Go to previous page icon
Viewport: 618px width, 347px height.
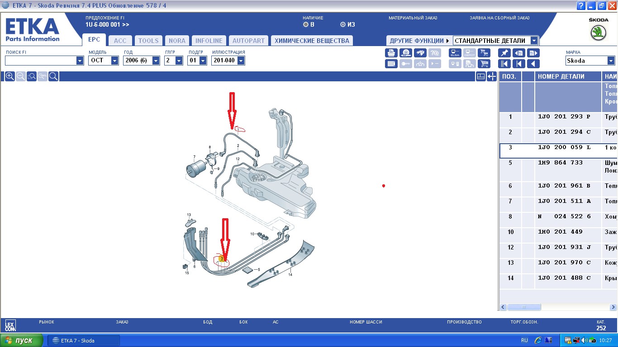[x=519, y=53]
